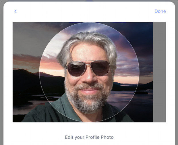The image size is (178, 145).
Task: Tap Done to save the profile photo
Action: point(160,11)
